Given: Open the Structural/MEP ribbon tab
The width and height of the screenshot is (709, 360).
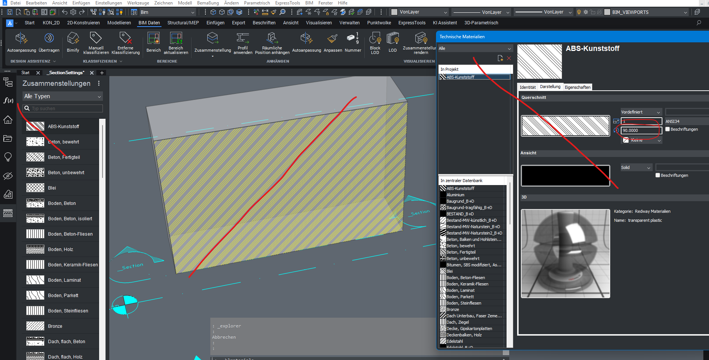Looking at the screenshot, I should coord(183,23).
